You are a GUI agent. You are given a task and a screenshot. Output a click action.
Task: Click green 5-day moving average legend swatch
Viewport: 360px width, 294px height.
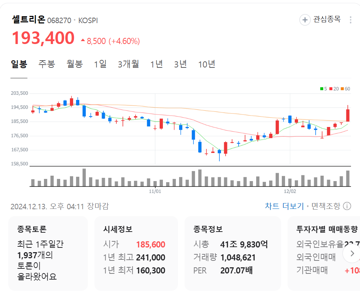(x=322, y=89)
